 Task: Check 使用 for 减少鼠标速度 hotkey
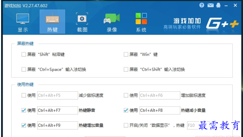(24, 95)
